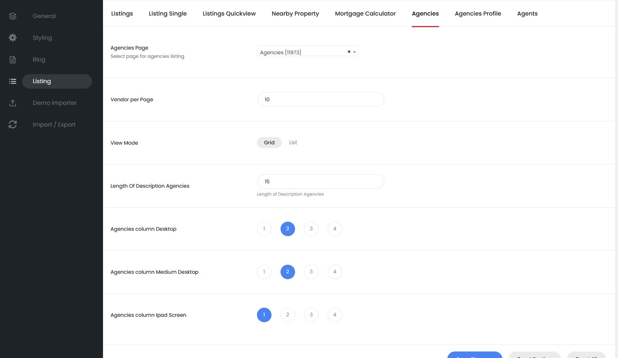Set Agencies column Medium Desktop to 2
Viewport: 618px width, 358px height.
[x=288, y=272]
